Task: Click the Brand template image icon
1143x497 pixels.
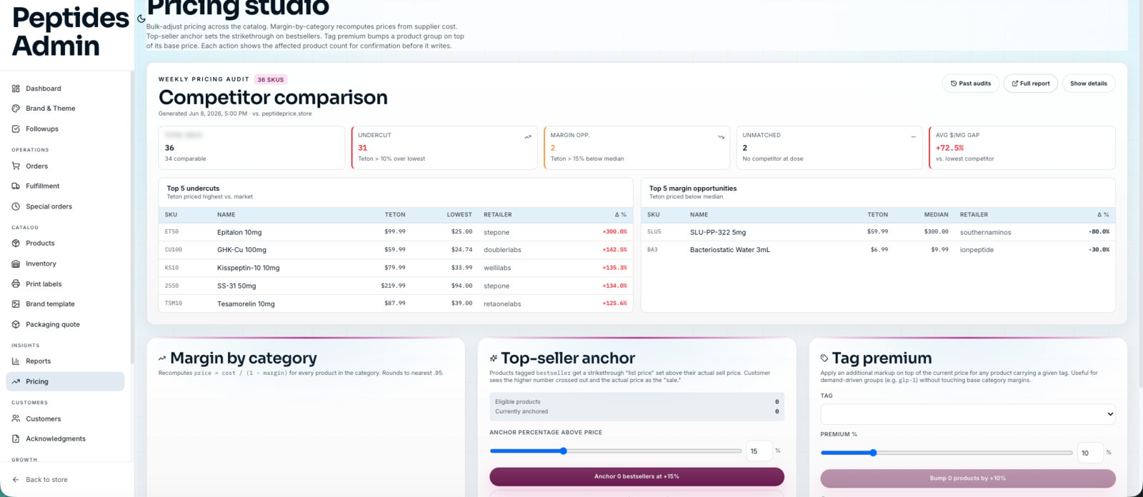Action: tap(16, 304)
